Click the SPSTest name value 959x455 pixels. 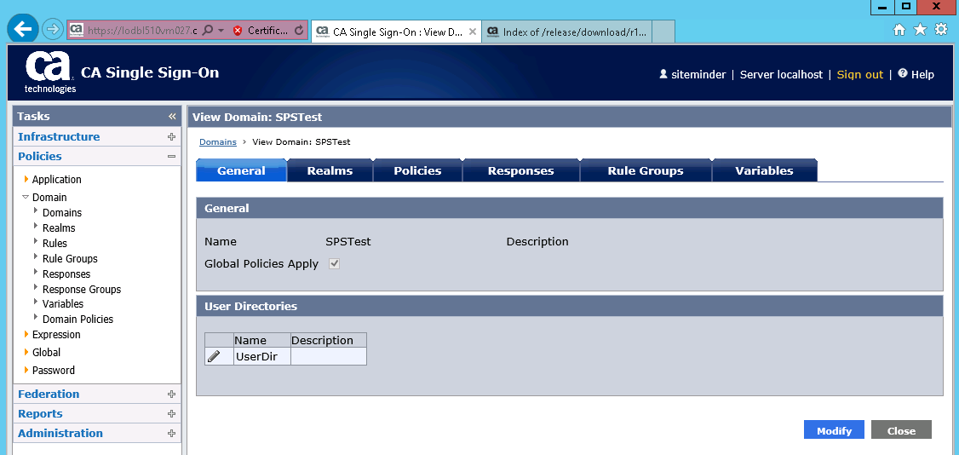point(348,242)
